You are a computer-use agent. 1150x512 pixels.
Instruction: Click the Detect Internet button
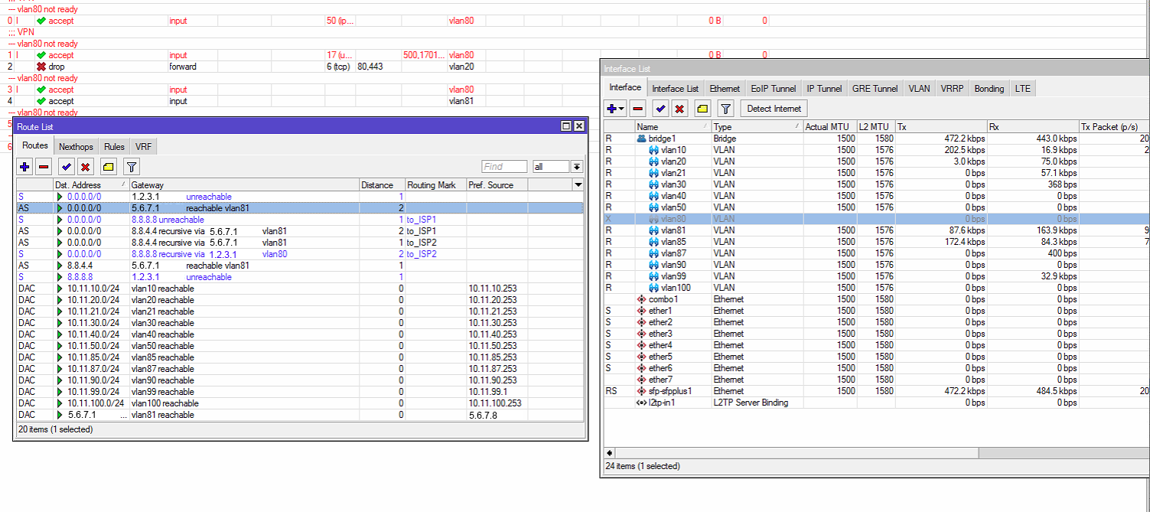click(x=773, y=108)
